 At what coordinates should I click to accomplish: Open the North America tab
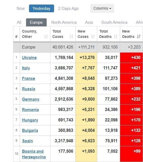coord(64,22)
